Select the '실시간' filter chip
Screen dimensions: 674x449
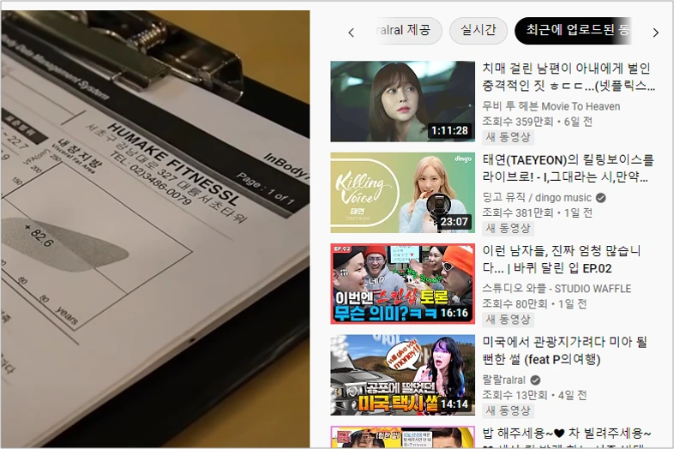coord(478,31)
